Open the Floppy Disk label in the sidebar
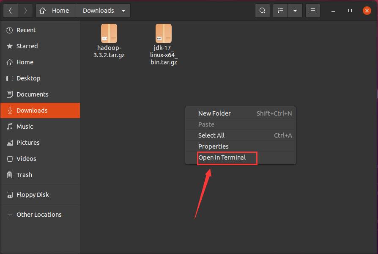 33,195
